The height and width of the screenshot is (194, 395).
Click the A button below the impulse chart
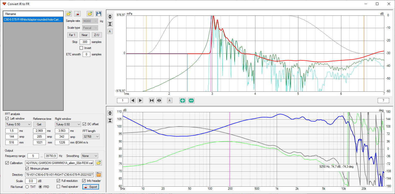(x=170, y=101)
